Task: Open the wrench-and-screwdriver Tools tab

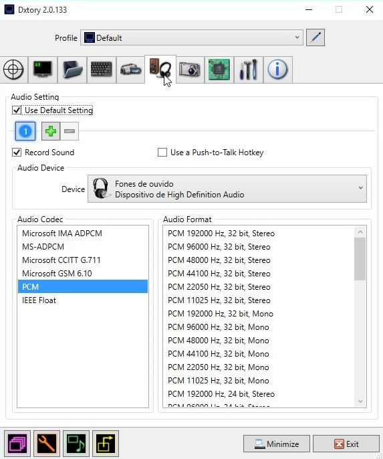Action: tap(249, 70)
